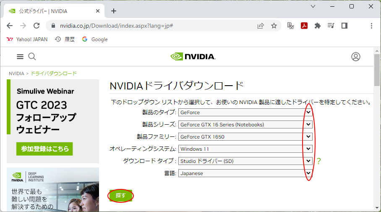Click the NVIDIA logo in header
The width and height of the screenshot is (381, 212).
193,57
